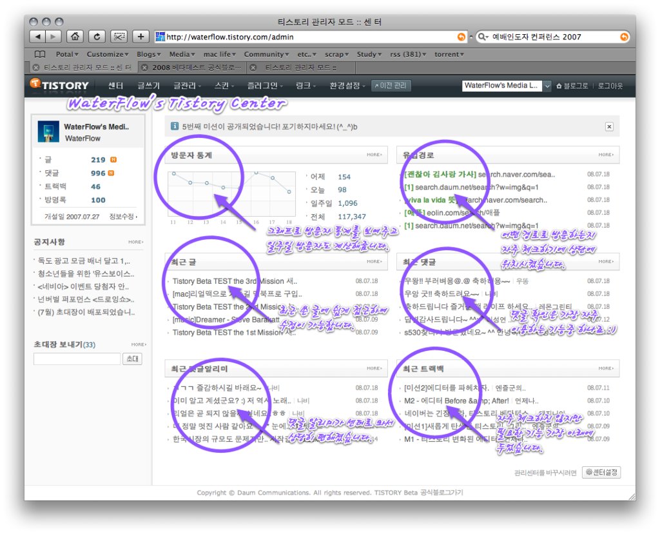Click the new badge next to 996 comments
The height and width of the screenshot is (534, 660).
tap(111, 173)
